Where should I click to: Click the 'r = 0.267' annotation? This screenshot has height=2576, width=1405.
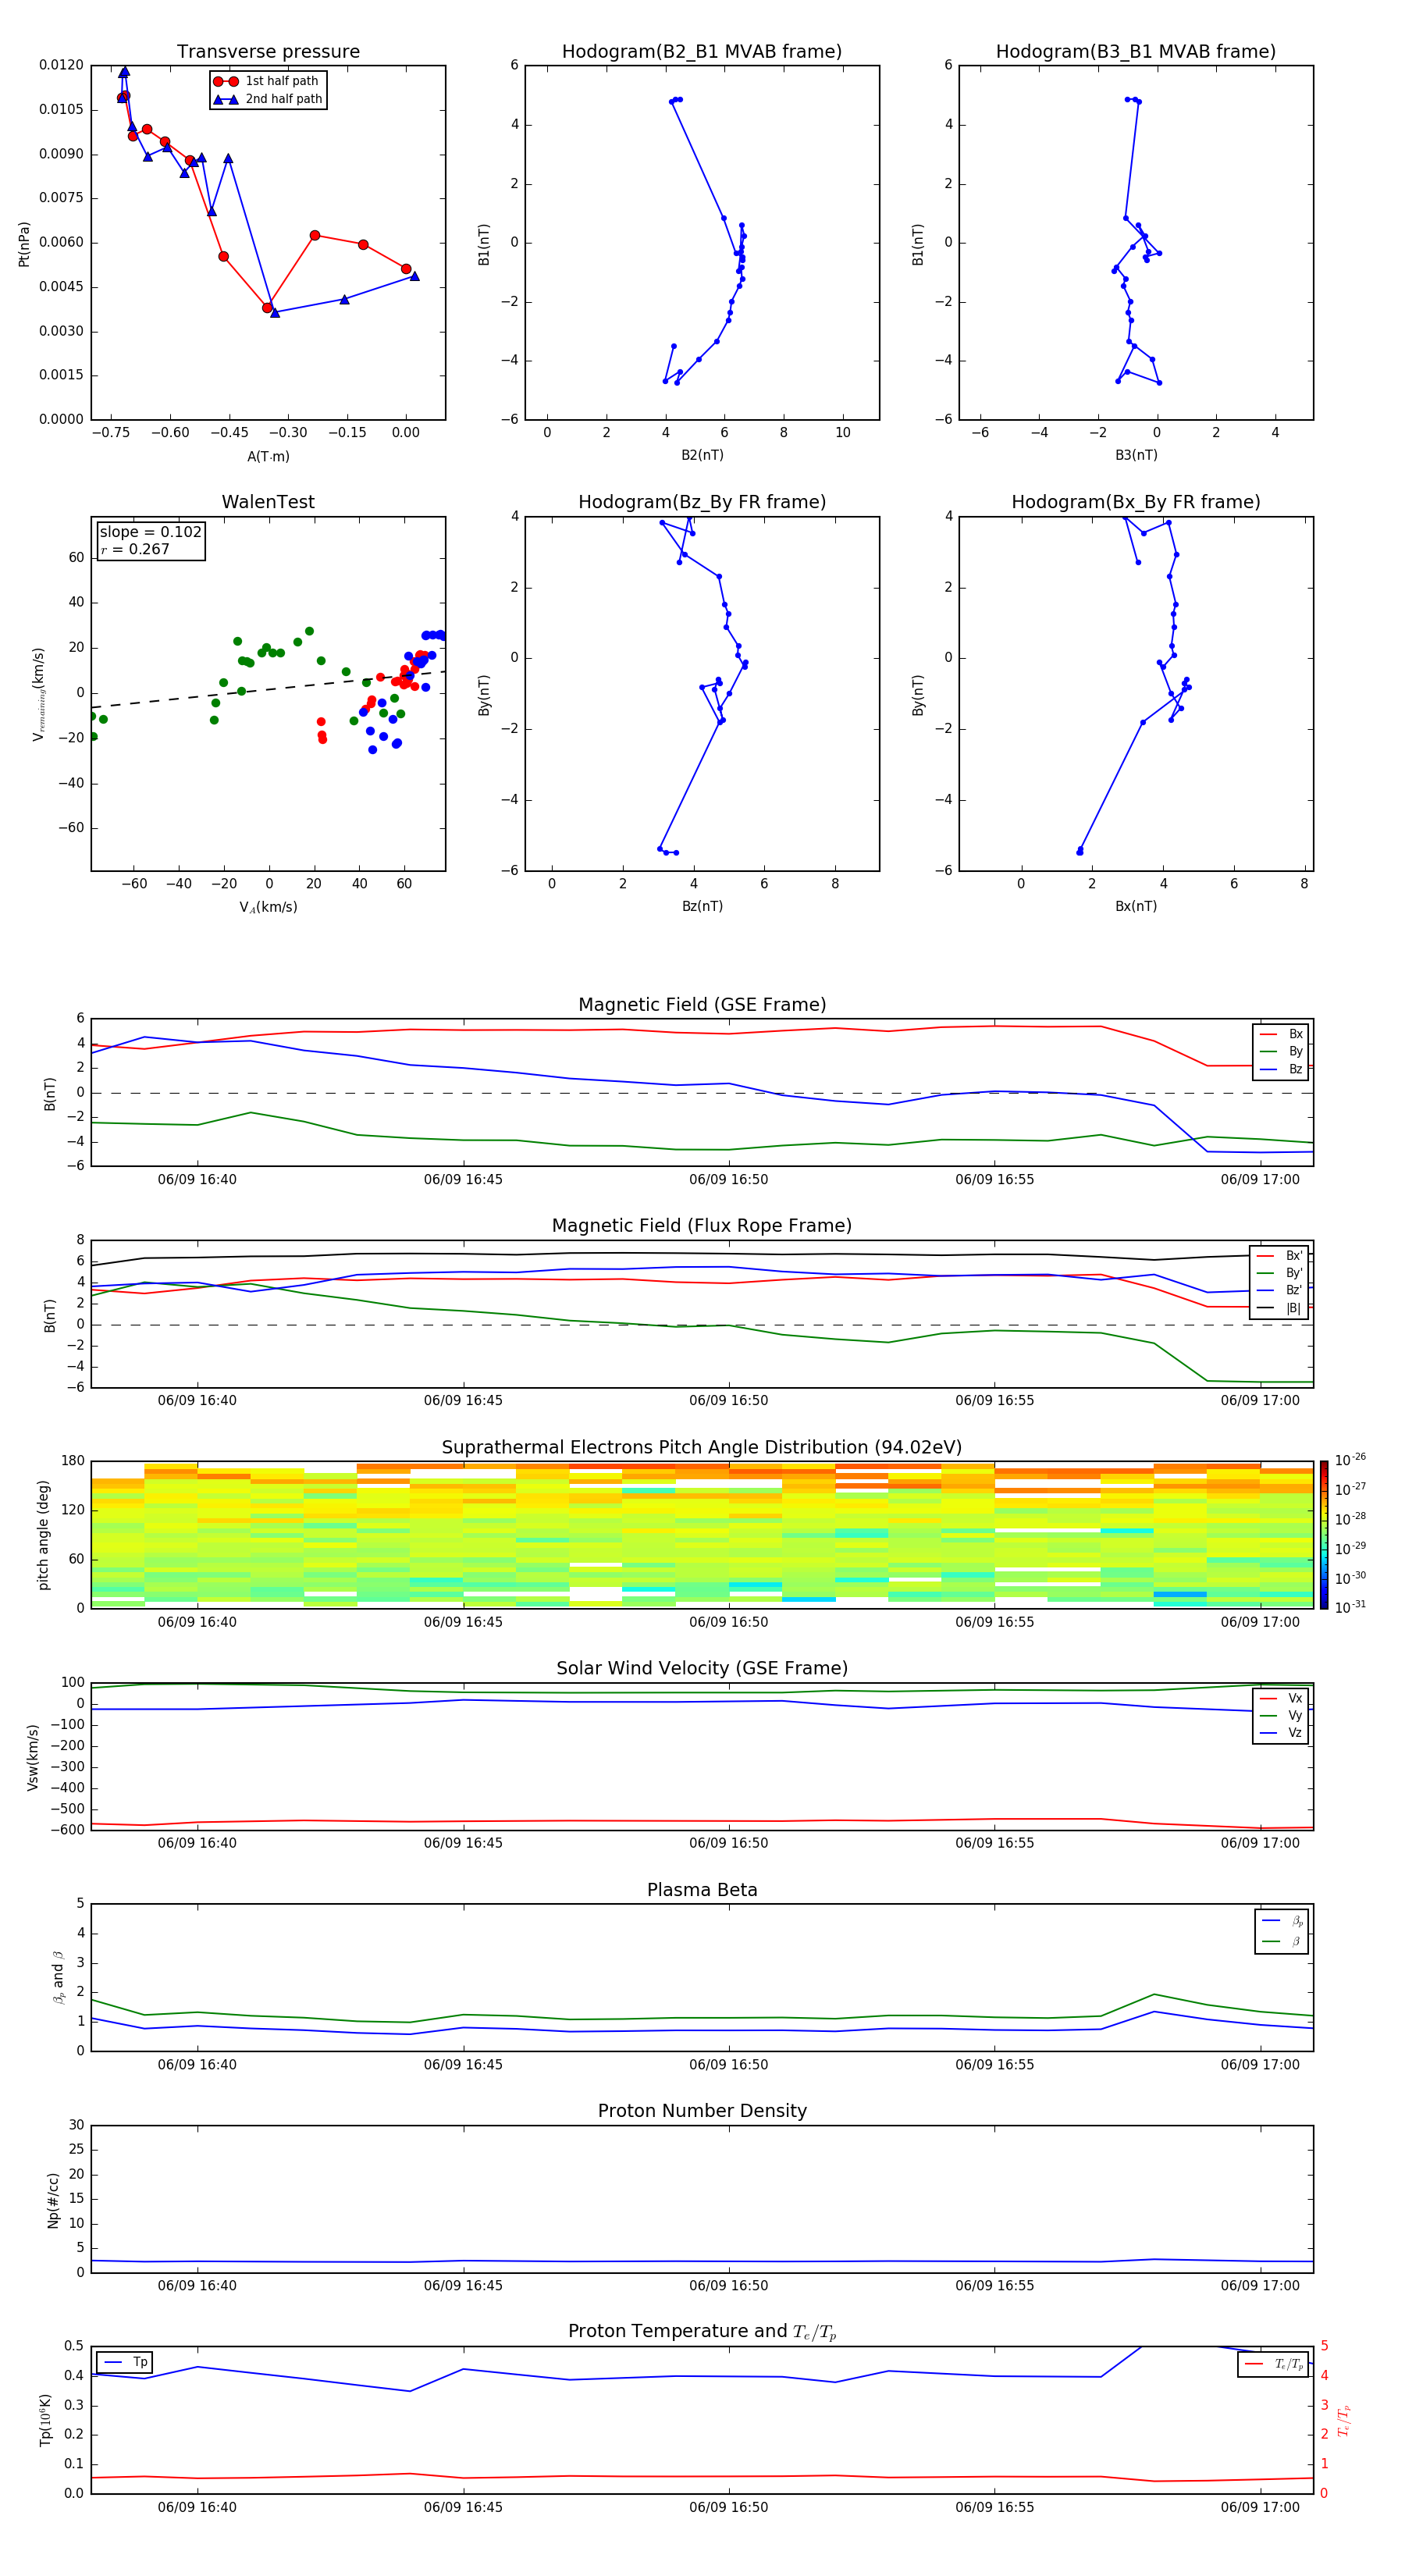coord(135,549)
